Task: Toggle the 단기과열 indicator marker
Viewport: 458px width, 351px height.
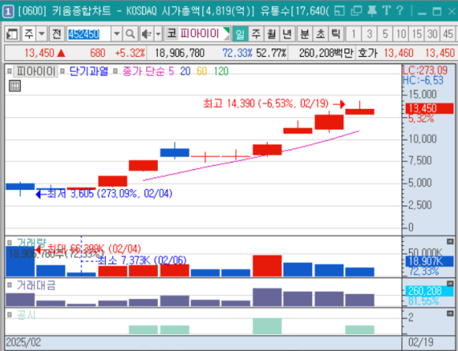Action: pos(62,71)
